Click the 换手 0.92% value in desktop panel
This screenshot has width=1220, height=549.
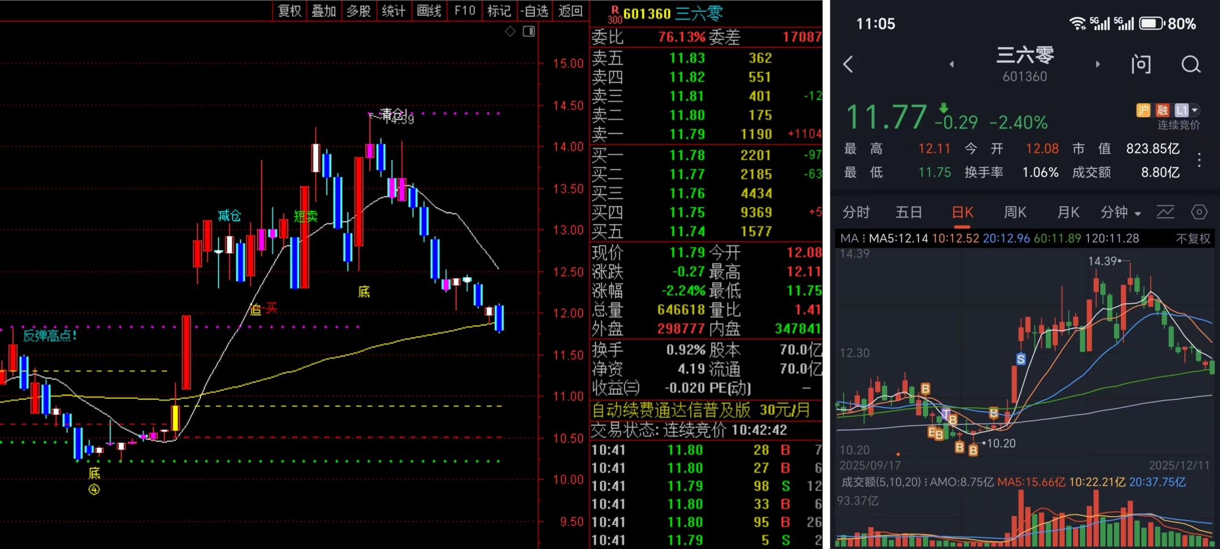click(x=685, y=350)
